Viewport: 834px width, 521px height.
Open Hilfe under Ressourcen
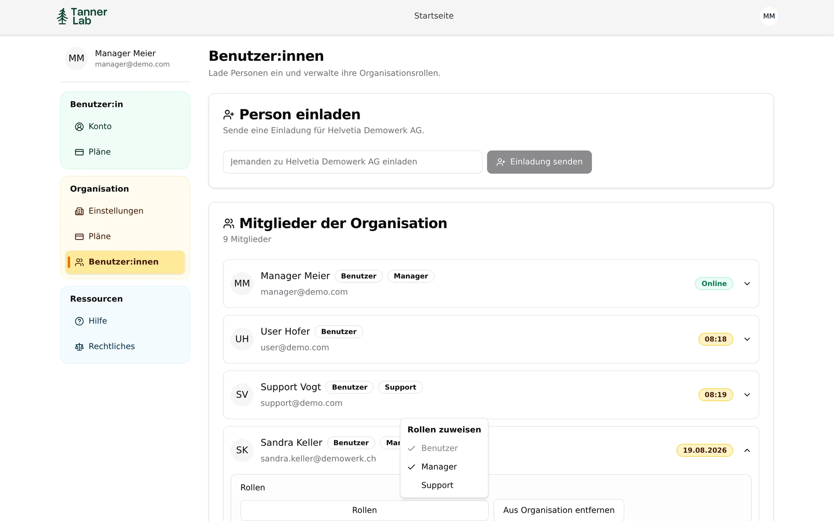pyautogui.click(x=125, y=321)
